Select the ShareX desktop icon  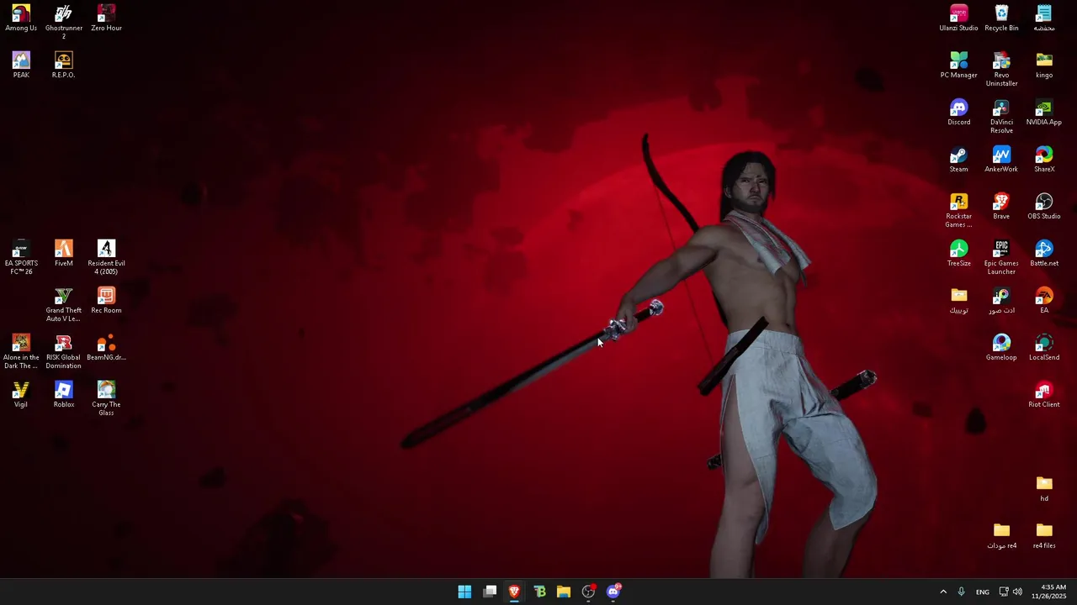coord(1044,160)
